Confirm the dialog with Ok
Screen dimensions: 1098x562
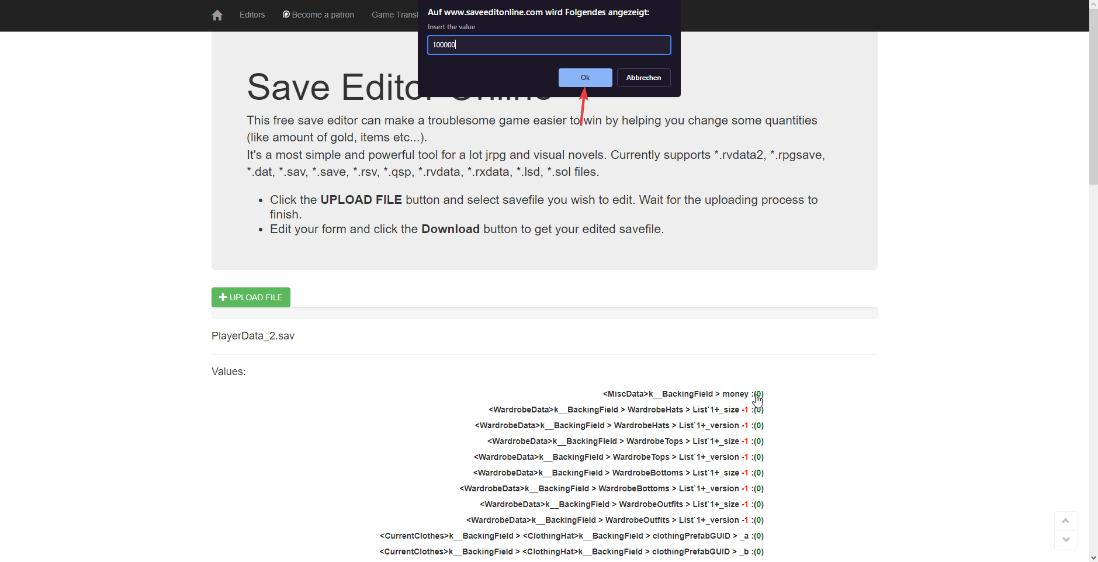pyautogui.click(x=585, y=78)
